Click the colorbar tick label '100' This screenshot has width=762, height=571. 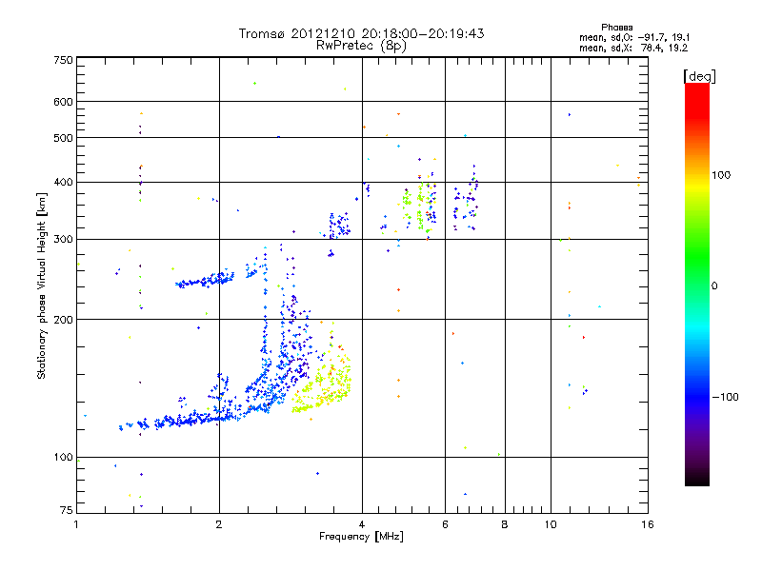721,175
